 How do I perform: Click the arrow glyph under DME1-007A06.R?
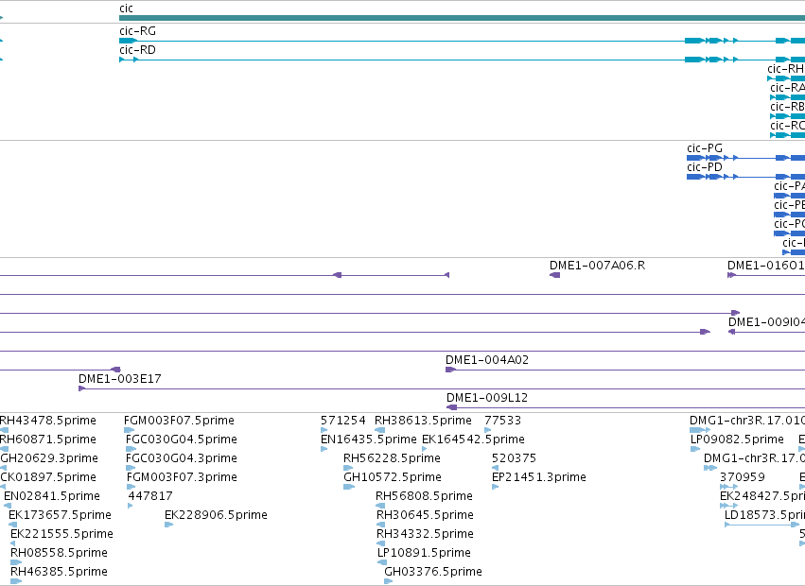(x=554, y=275)
